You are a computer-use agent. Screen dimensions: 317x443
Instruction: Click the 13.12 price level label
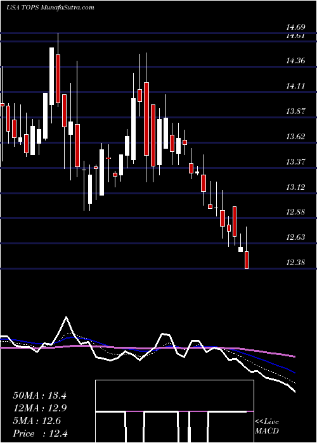(x=295, y=187)
